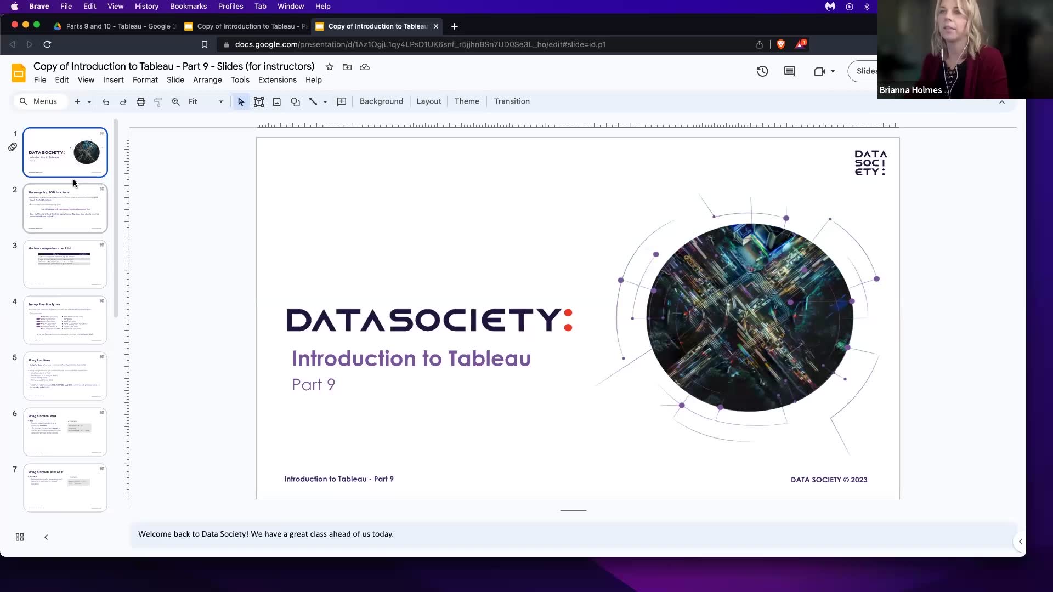Open a new browser tab
1053x592 pixels.
click(455, 26)
